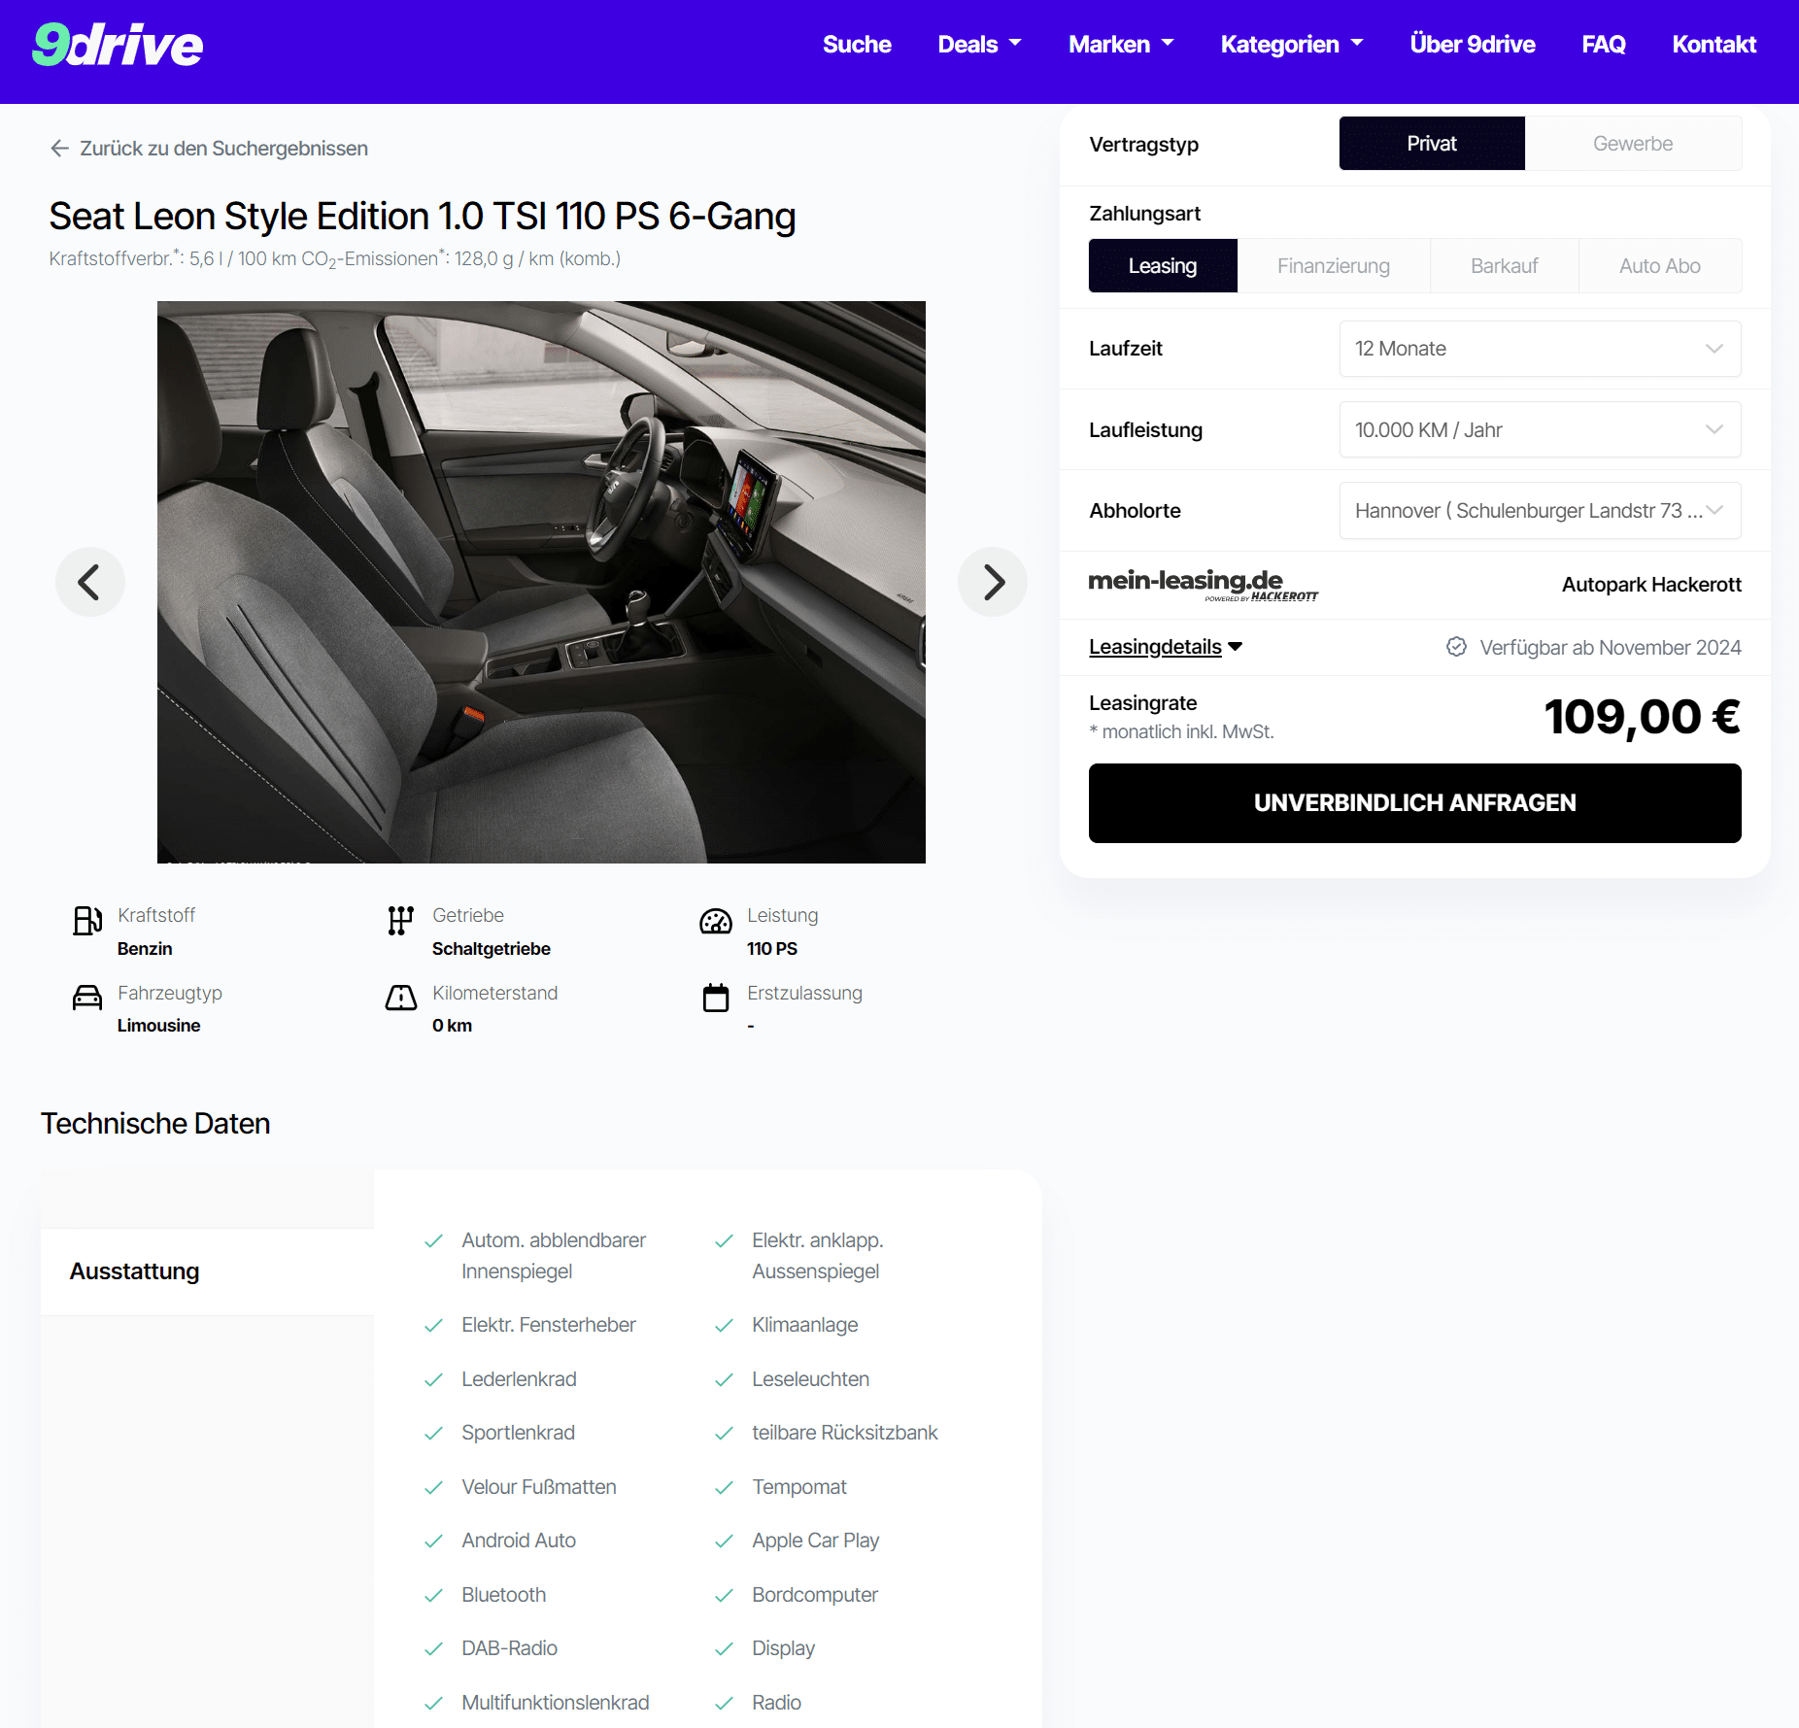Click 'Elektr. anklapp. Aussenspiegel' entry
The image size is (1799, 1728).
[x=818, y=1256]
